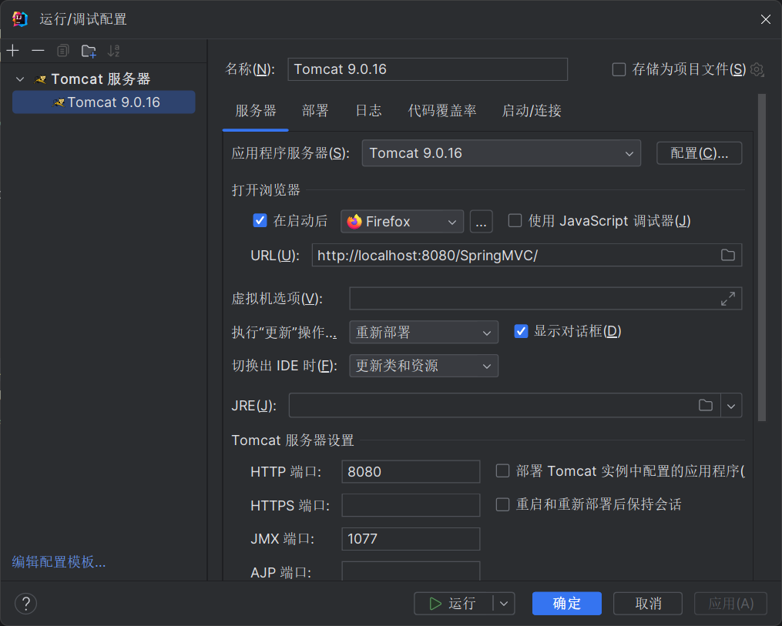Click the 运行 button

453,604
